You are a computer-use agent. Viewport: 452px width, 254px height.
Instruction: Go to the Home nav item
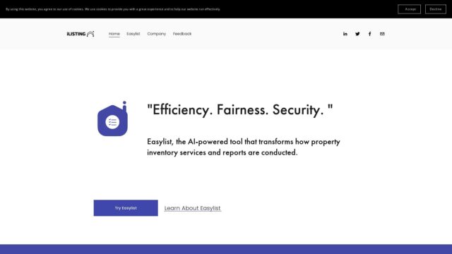[114, 34]
